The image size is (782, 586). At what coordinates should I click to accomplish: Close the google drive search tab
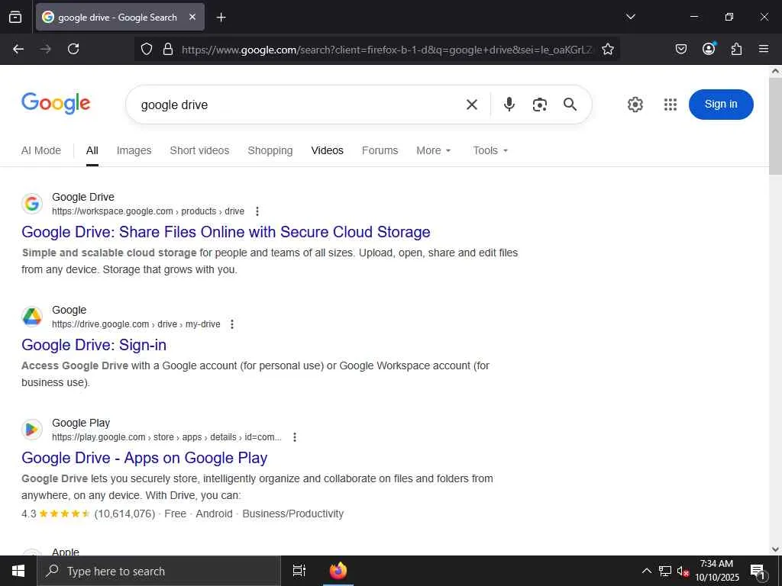click(x=192, y=18)
